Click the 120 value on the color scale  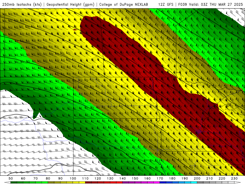click(x=98, y=178)
